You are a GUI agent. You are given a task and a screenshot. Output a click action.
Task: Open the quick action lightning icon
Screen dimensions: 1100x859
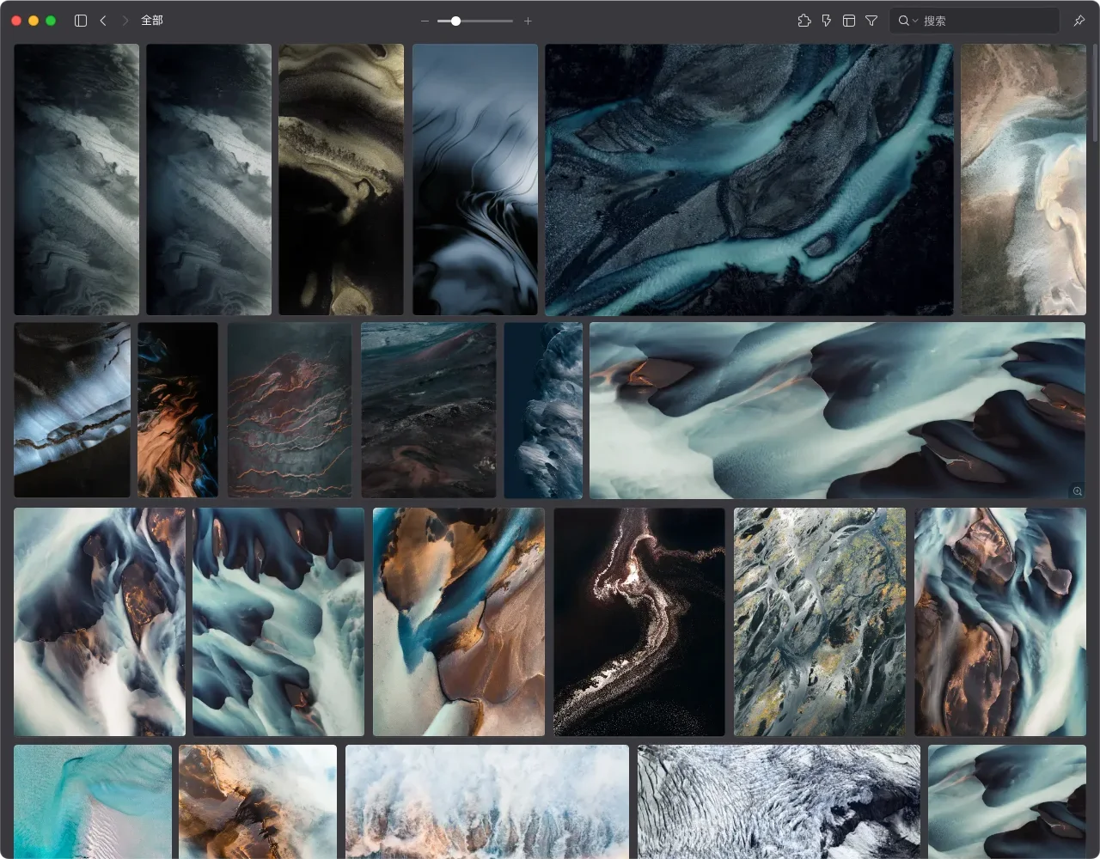(827, 21)
